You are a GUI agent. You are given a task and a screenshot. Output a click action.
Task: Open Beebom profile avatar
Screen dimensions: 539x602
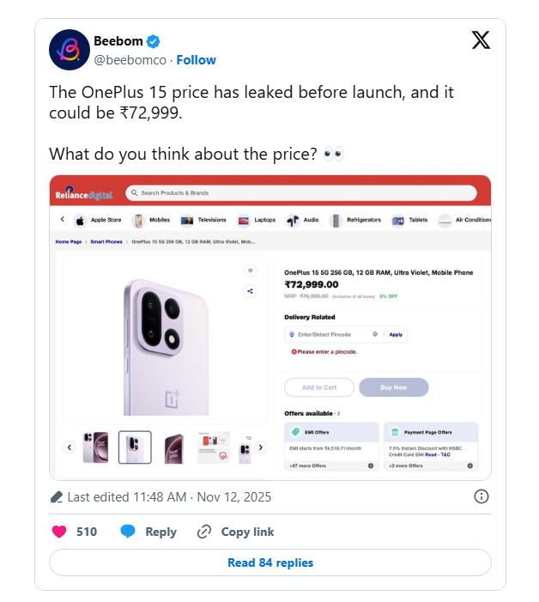[70, 50]
